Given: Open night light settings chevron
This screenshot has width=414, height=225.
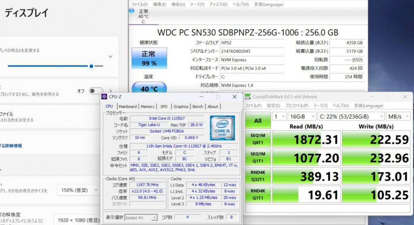Looking at the screenshot, I should [111, 91].
